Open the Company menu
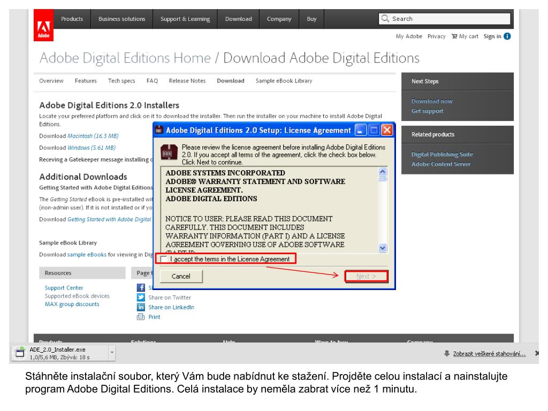548x411 pixels. [x=279, y=19]
